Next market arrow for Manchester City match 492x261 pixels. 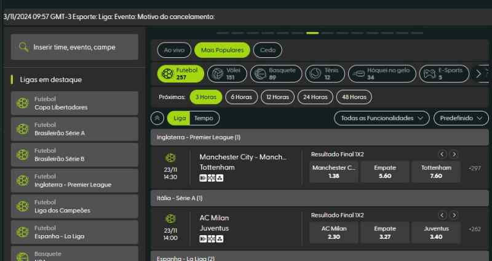[454, 155]
